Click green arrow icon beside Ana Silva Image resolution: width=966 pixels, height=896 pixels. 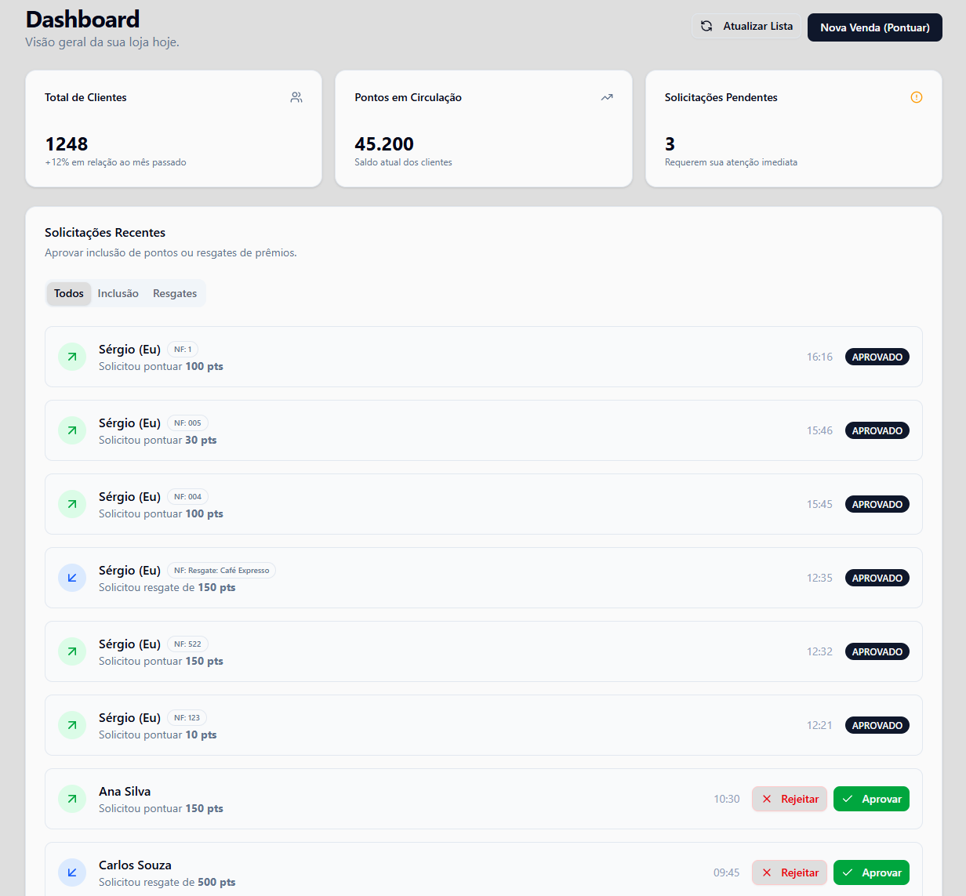coord(72,799)
